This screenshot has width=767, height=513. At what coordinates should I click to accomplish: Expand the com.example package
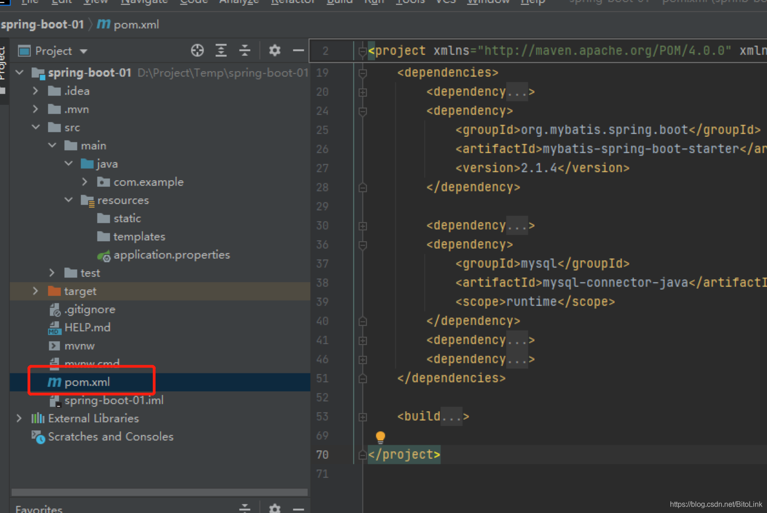pyautogui.click(x=85, y=182)
